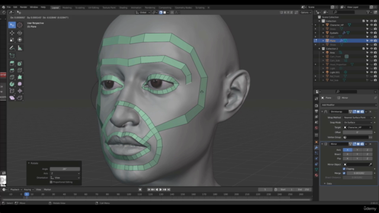Select the Select Box tool in toolbar
379x213 pixels.
tap(12, 25)
